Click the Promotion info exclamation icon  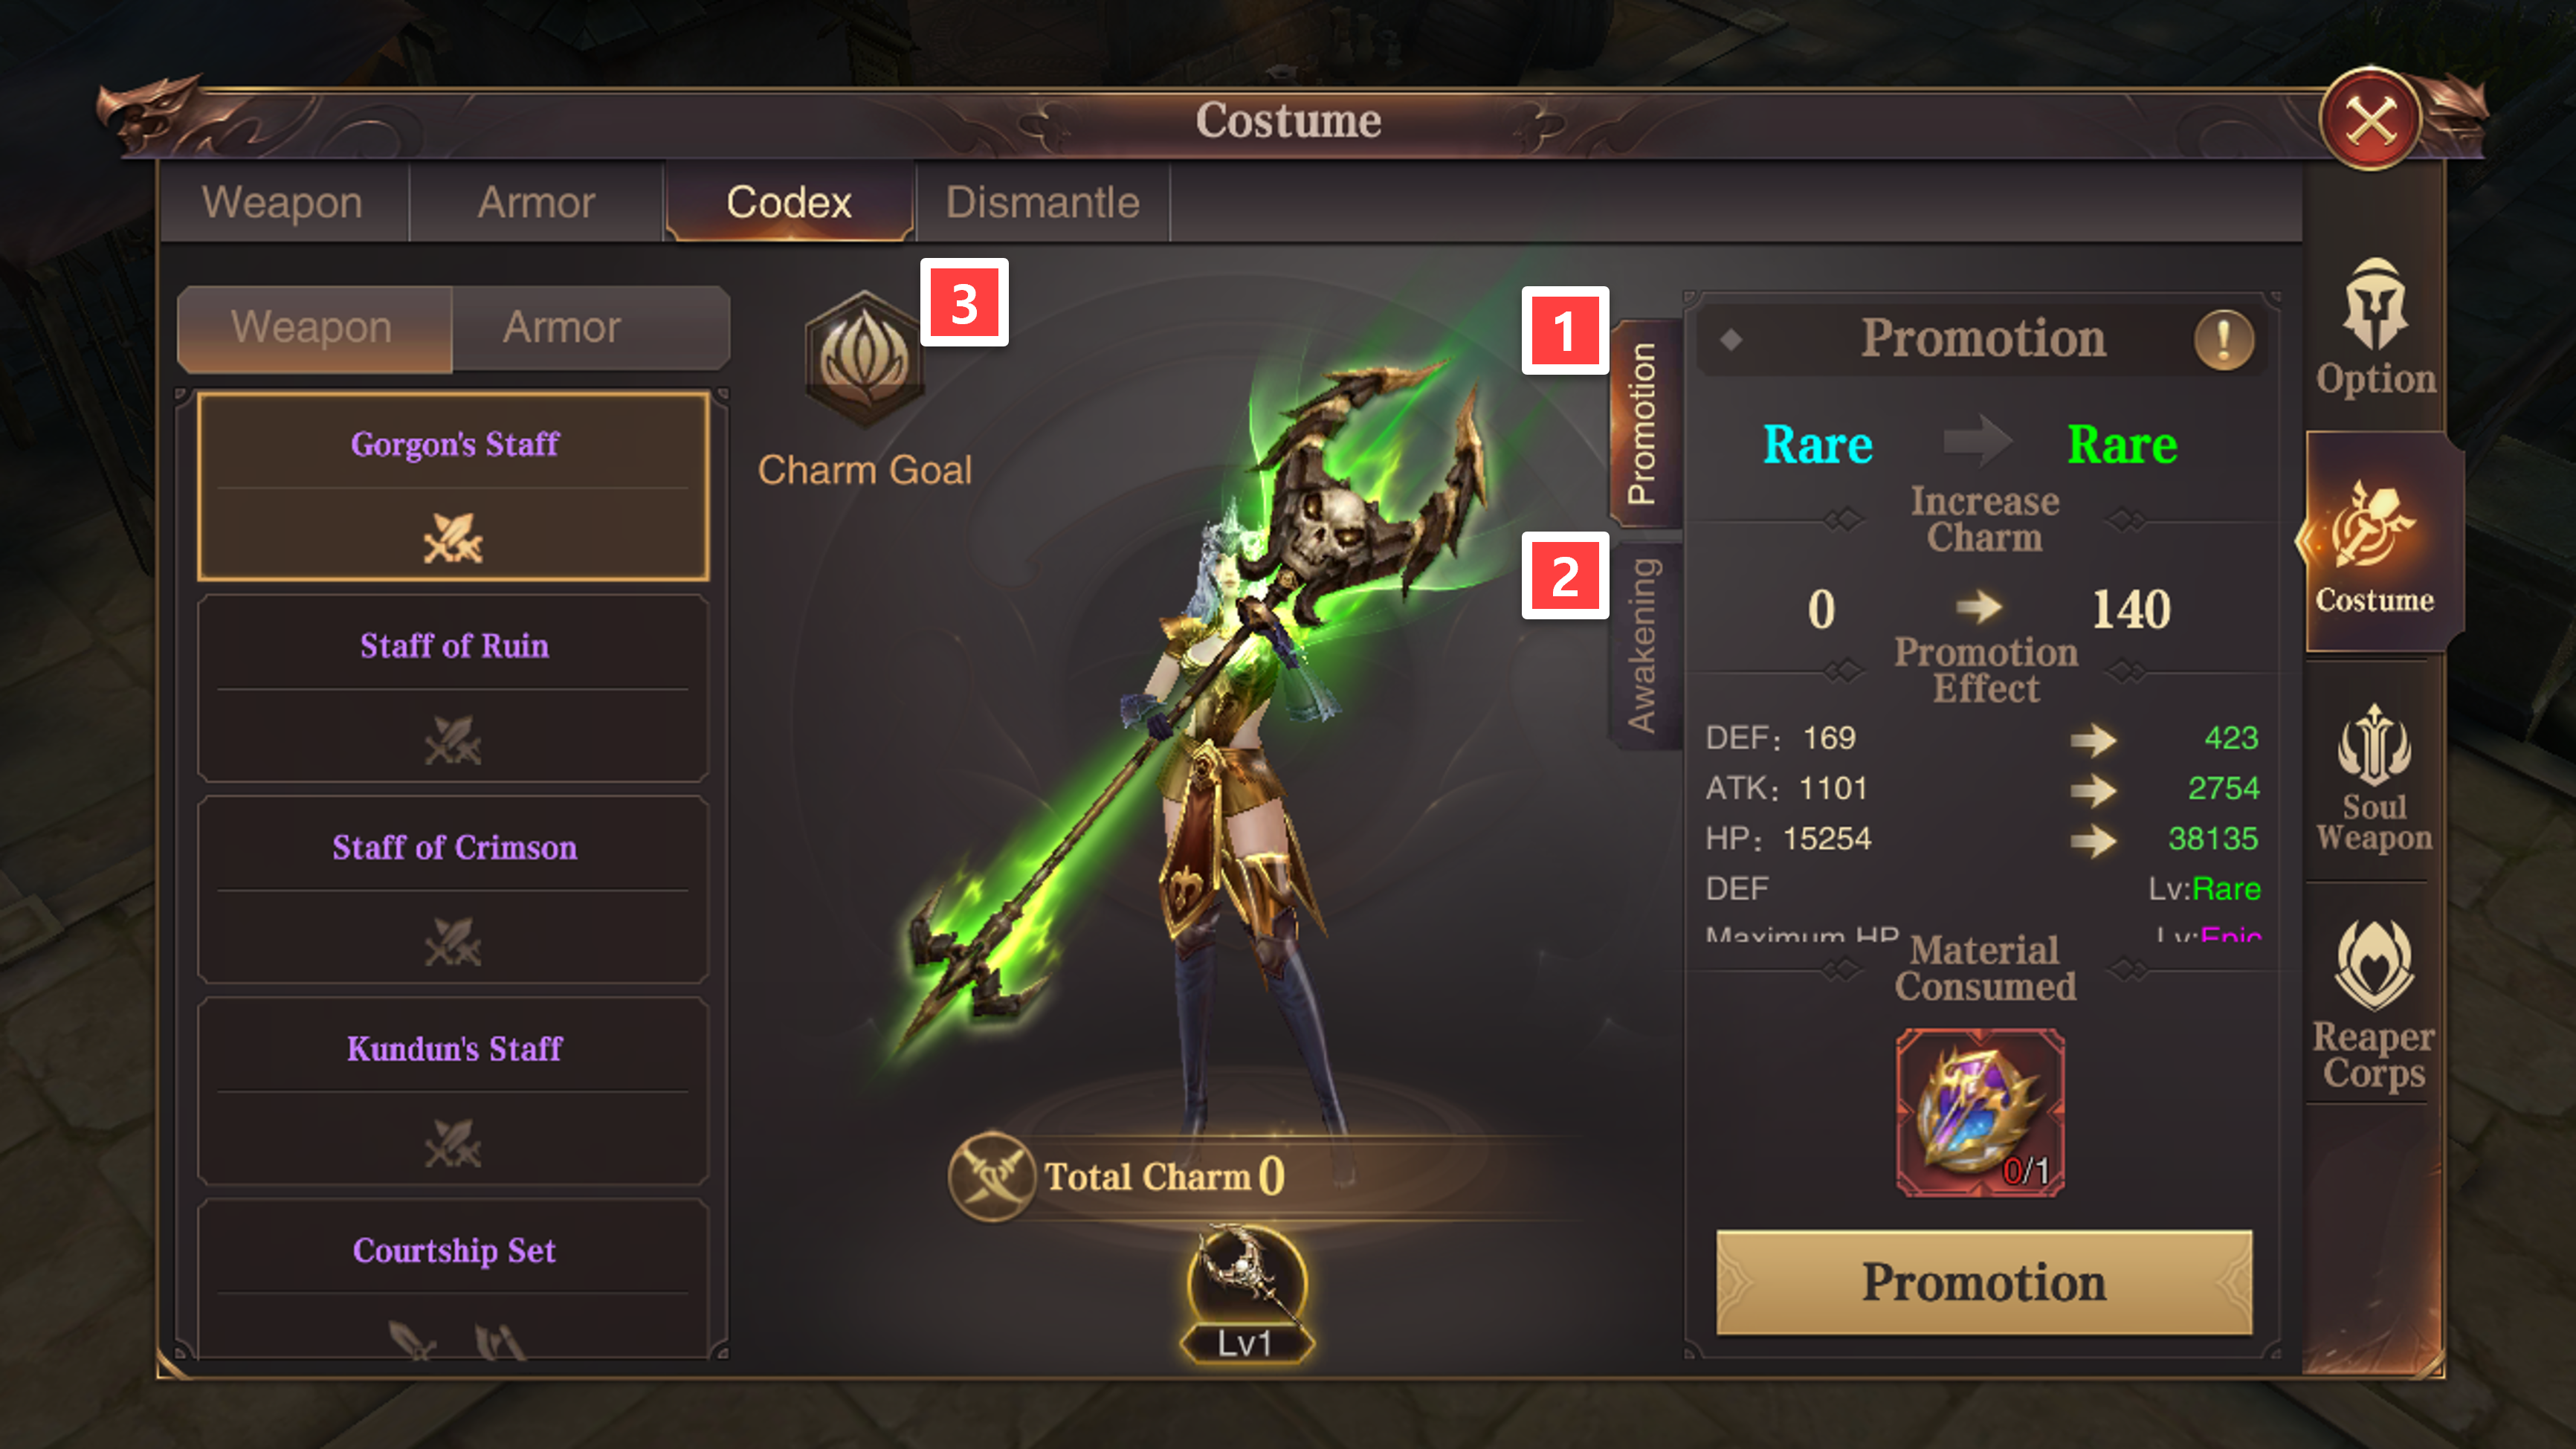click(x=2224, y=340)
